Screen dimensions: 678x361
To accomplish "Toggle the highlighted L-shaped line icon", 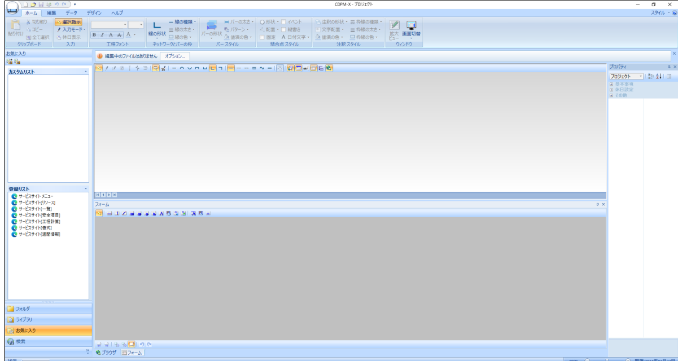I will click(x=213, y=68).
